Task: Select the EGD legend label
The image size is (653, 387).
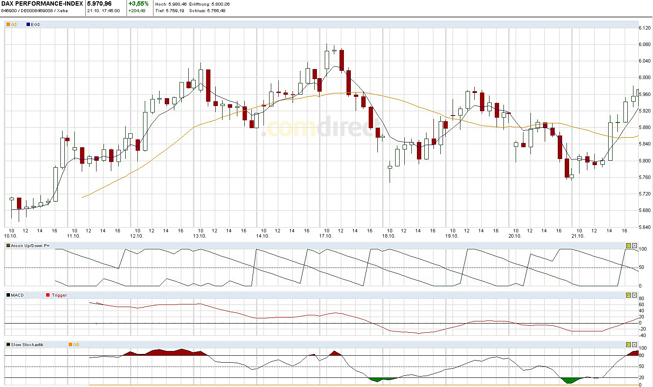Action: click(36, 25)
